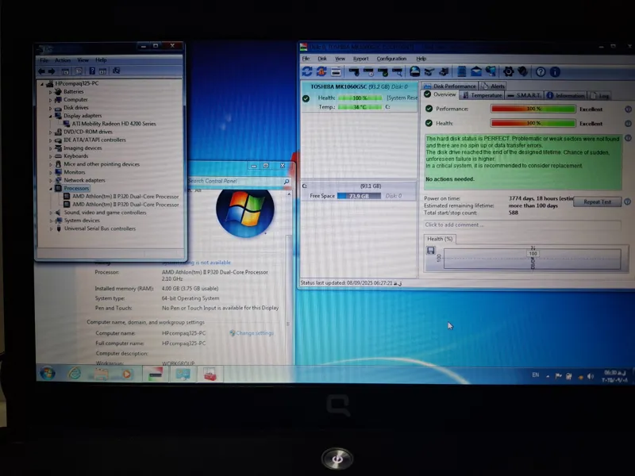Click the Back arrow in Device Manager toolbar
The height and width of the screenshot is (476, 635).
tap(41, 71)
